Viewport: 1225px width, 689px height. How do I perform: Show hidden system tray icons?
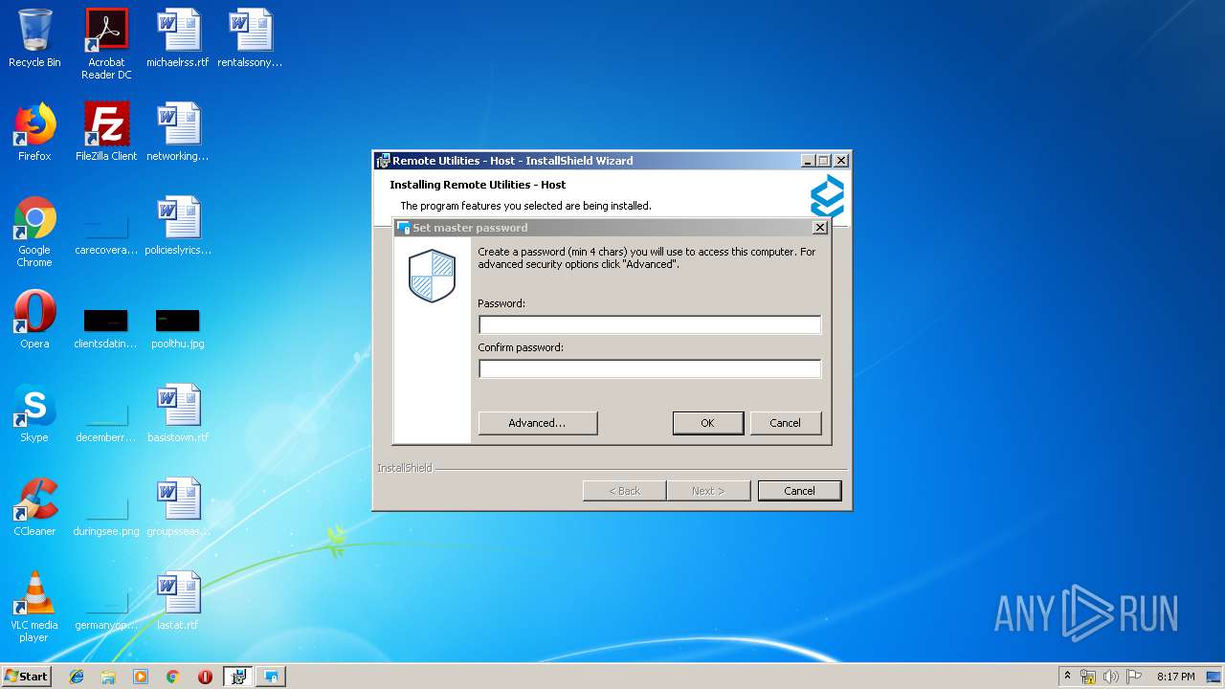[1068, 677]
